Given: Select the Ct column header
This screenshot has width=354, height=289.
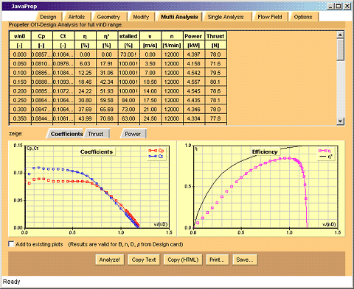Looking at the screenshot, I should (63, 36).
